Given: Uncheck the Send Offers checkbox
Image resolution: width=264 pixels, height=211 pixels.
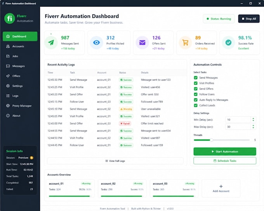Looking at the screenshot, I should [196, 89].
